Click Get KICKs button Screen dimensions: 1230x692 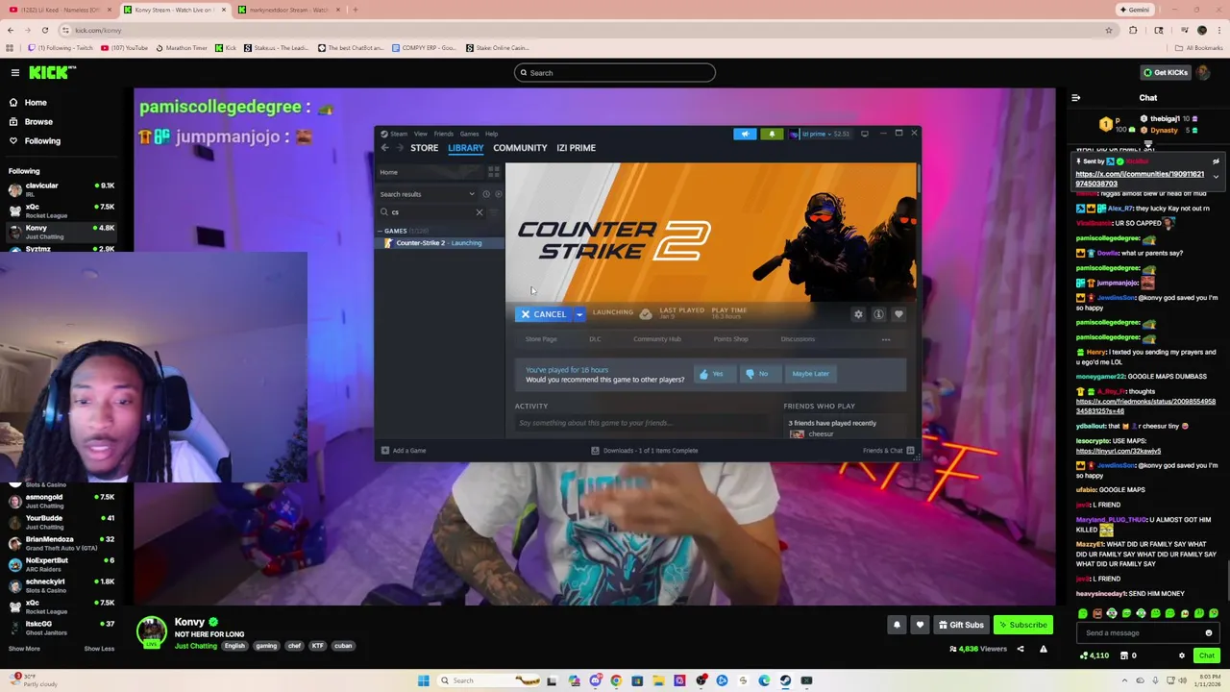point(1165,72)
